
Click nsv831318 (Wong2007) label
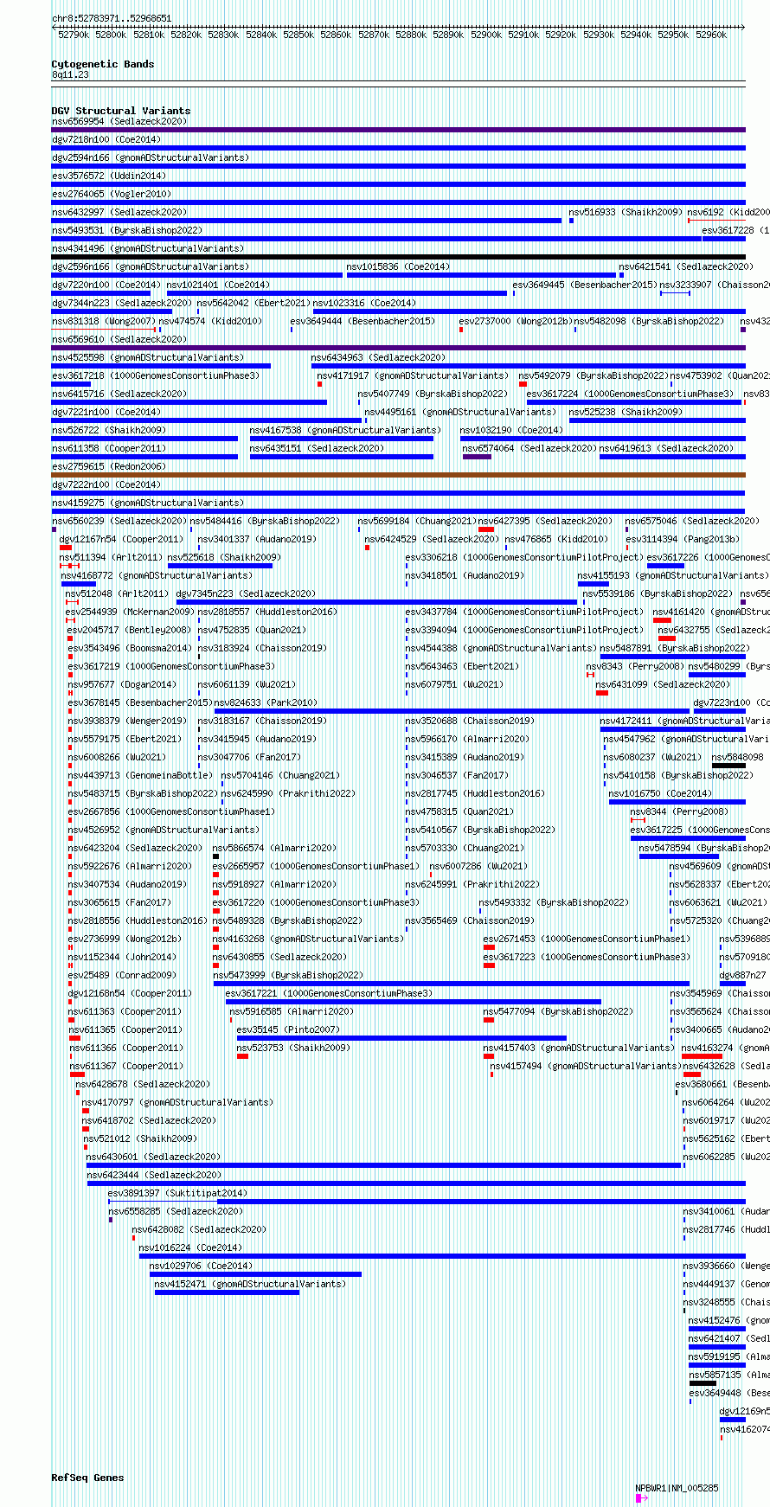tap(103, 321)
